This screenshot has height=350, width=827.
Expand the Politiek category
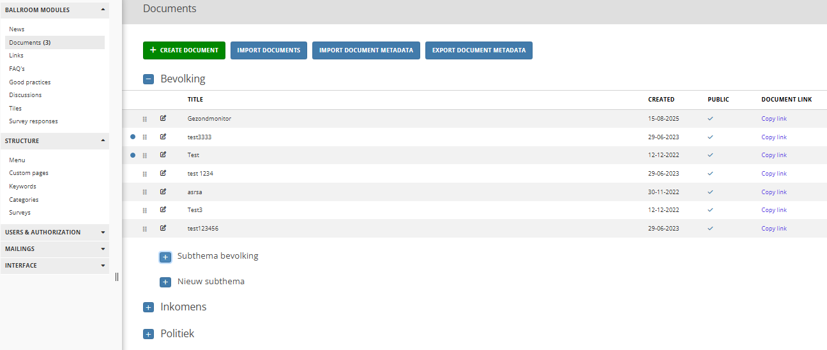pyautogui.click(x=148, y=334)
